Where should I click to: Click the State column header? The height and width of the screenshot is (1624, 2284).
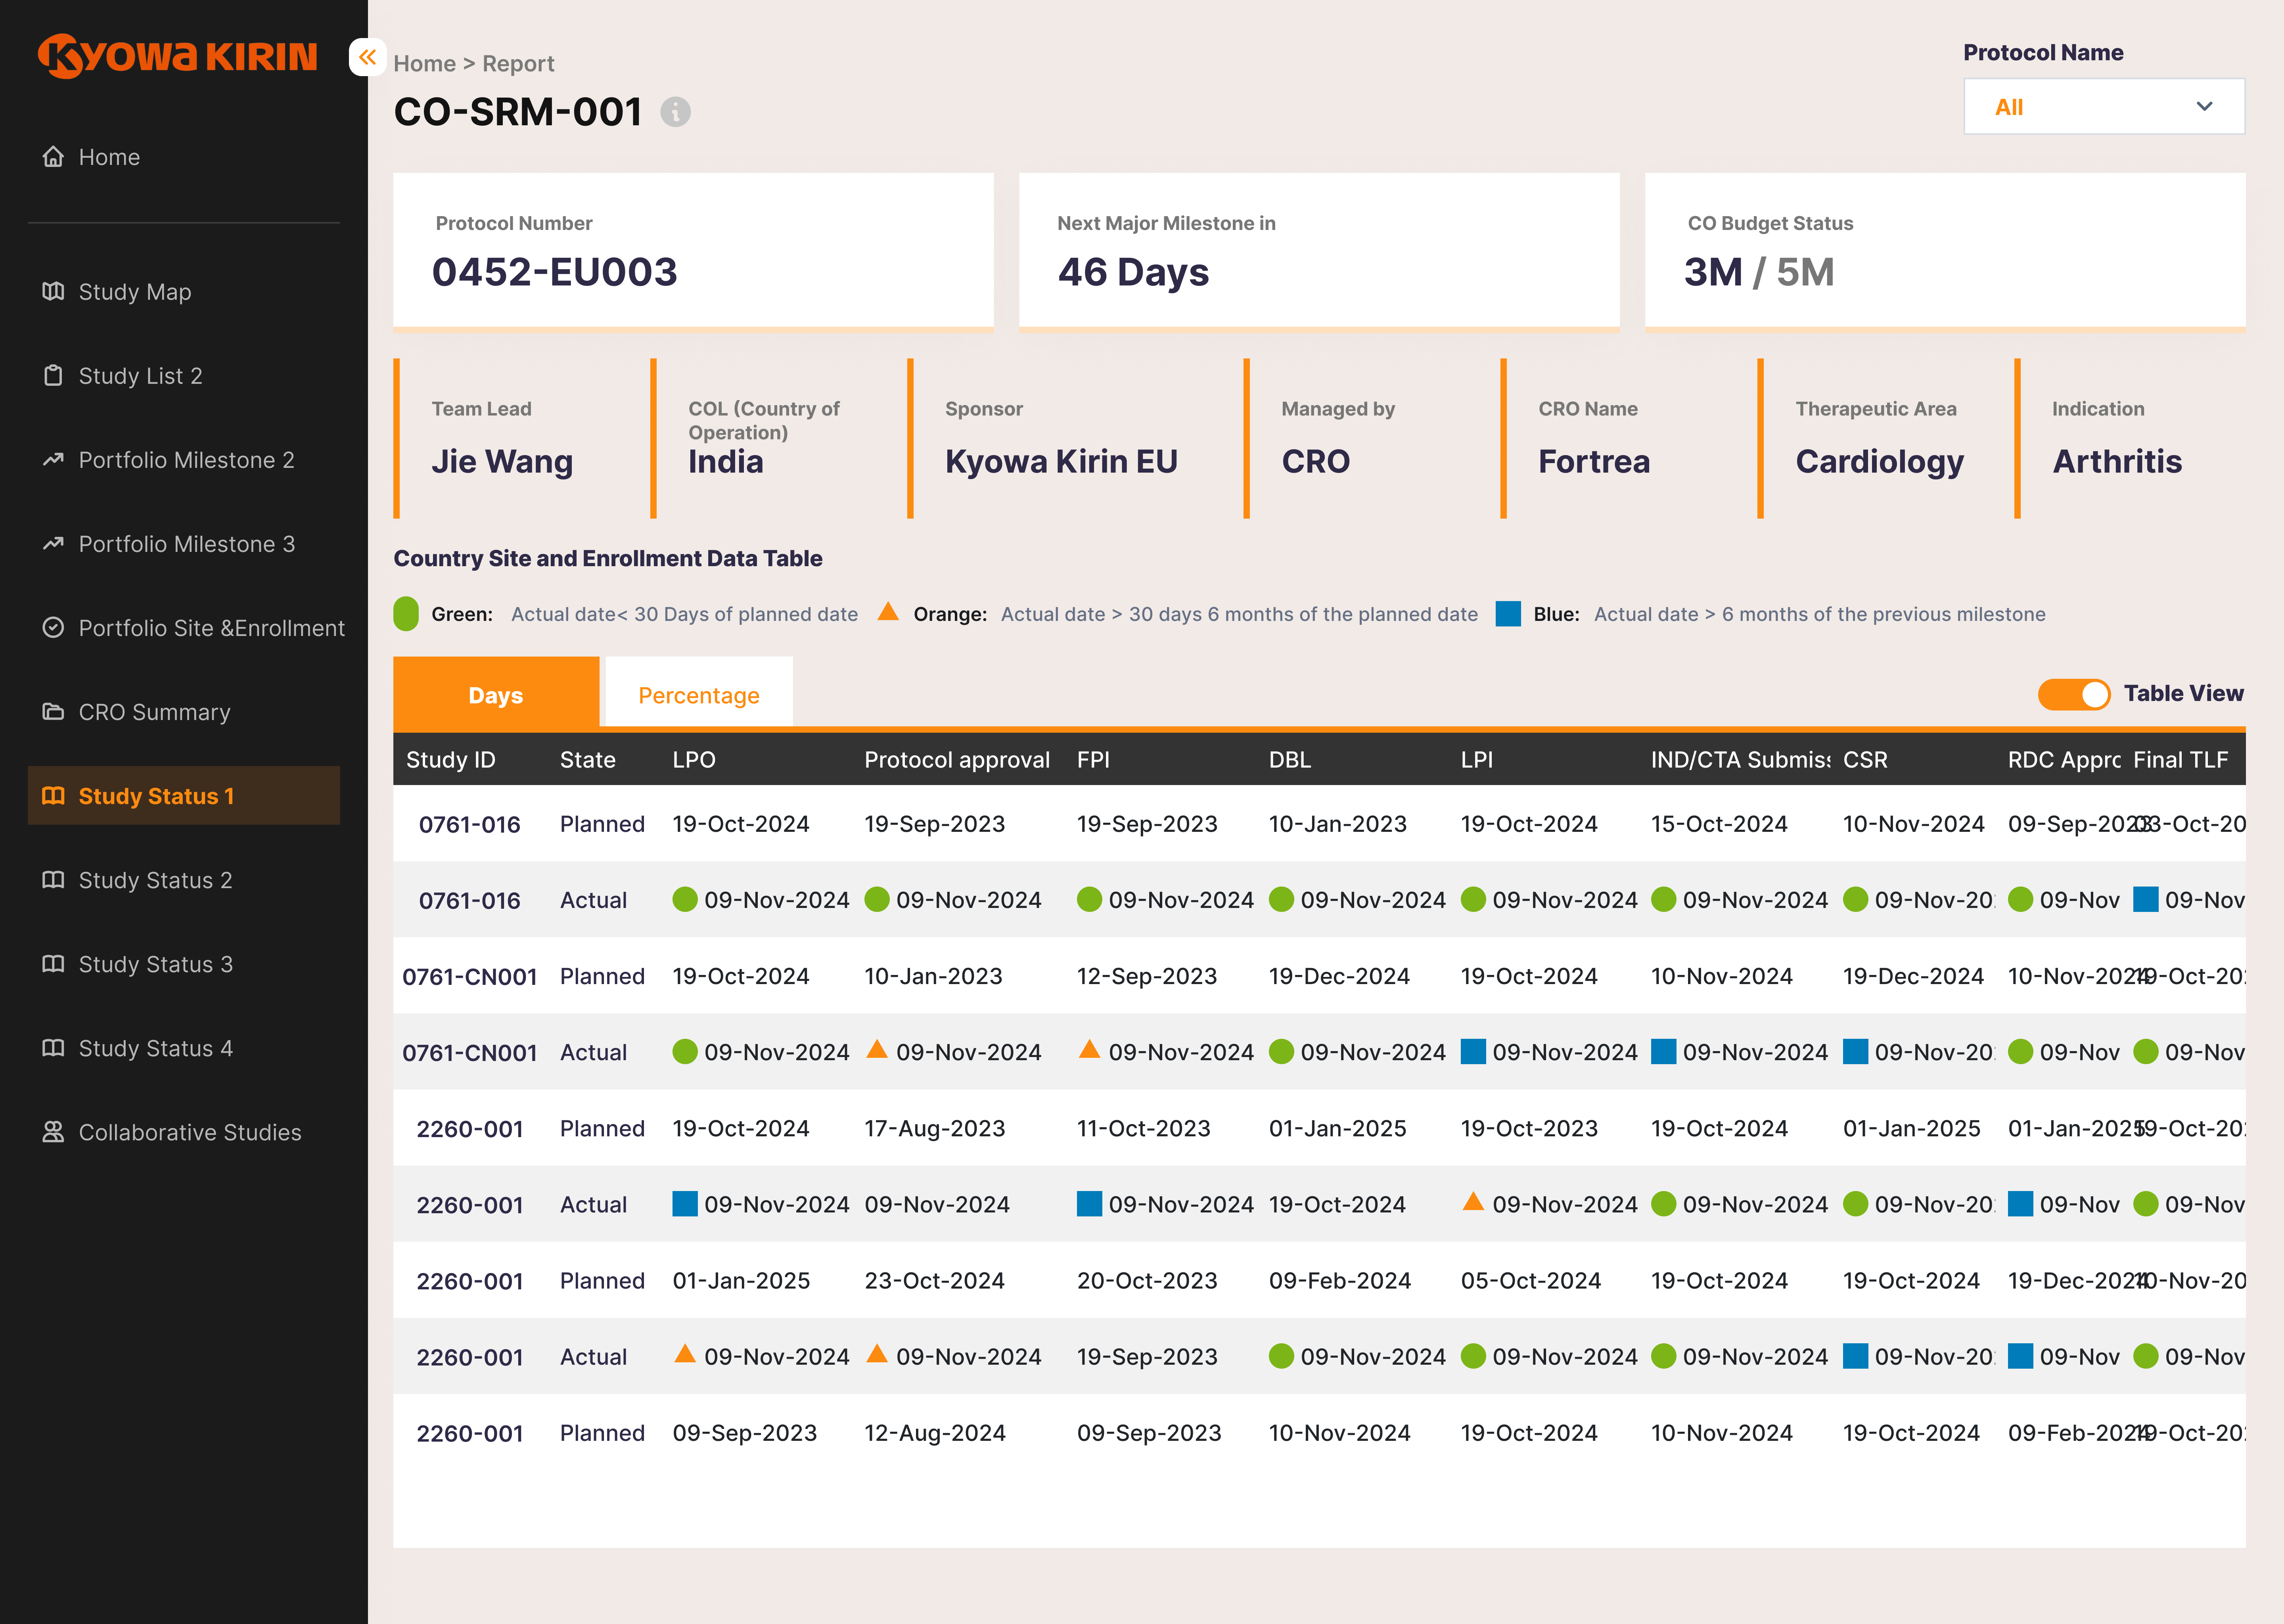tap(588, 760)
